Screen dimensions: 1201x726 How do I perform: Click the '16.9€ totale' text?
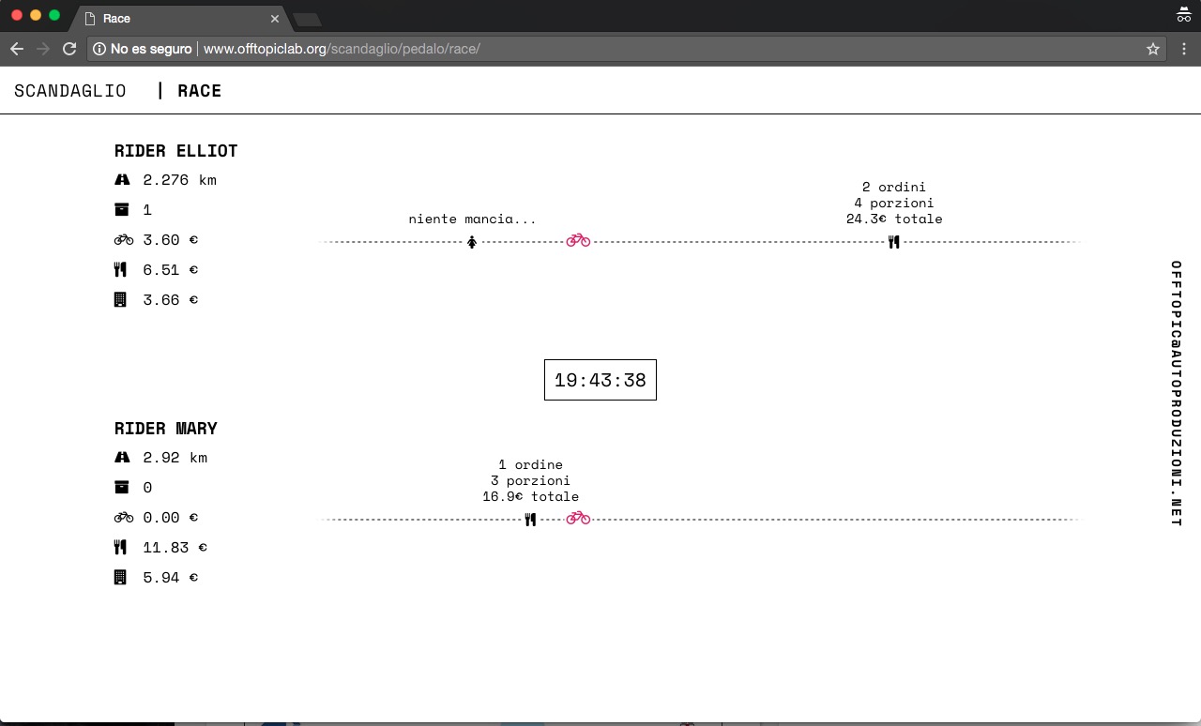click(x=530, y=496)
